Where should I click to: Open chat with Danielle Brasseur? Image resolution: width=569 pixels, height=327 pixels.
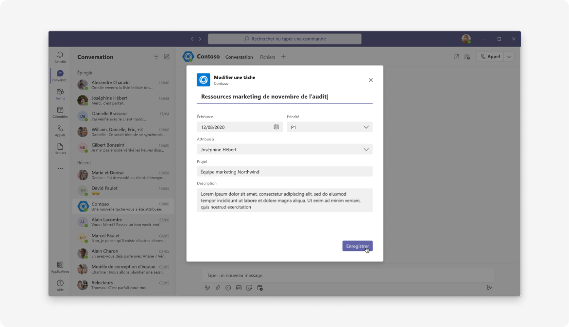(x=123, y=116)
